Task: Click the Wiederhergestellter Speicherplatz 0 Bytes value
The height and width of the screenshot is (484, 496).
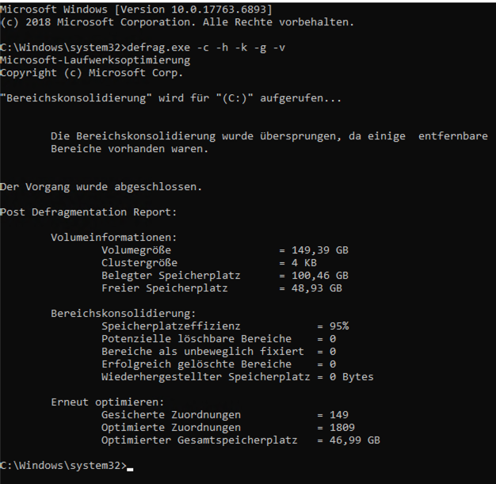Action: [351, 376]
